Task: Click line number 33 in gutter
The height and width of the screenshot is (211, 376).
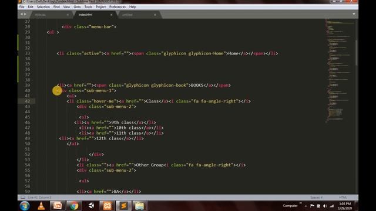Action: pos(28,53)
